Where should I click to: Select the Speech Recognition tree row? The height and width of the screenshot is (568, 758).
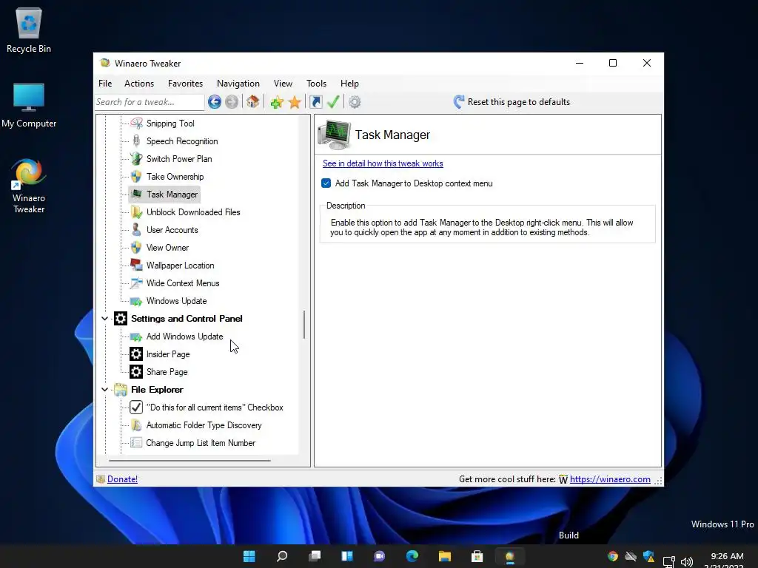(x=182, y=141)
